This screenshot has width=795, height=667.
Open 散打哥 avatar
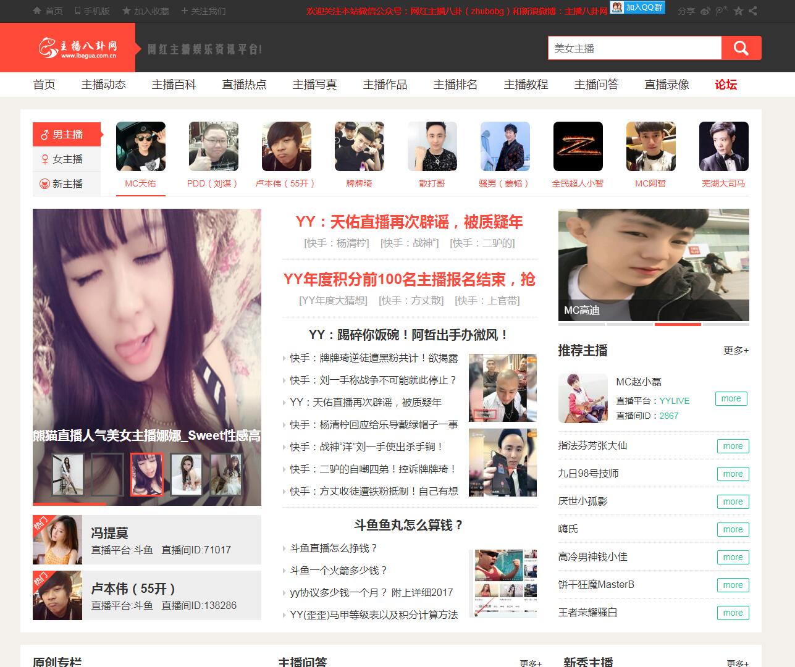pos(432,146)
